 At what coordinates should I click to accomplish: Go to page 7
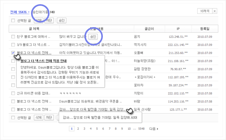coord(109,129)
